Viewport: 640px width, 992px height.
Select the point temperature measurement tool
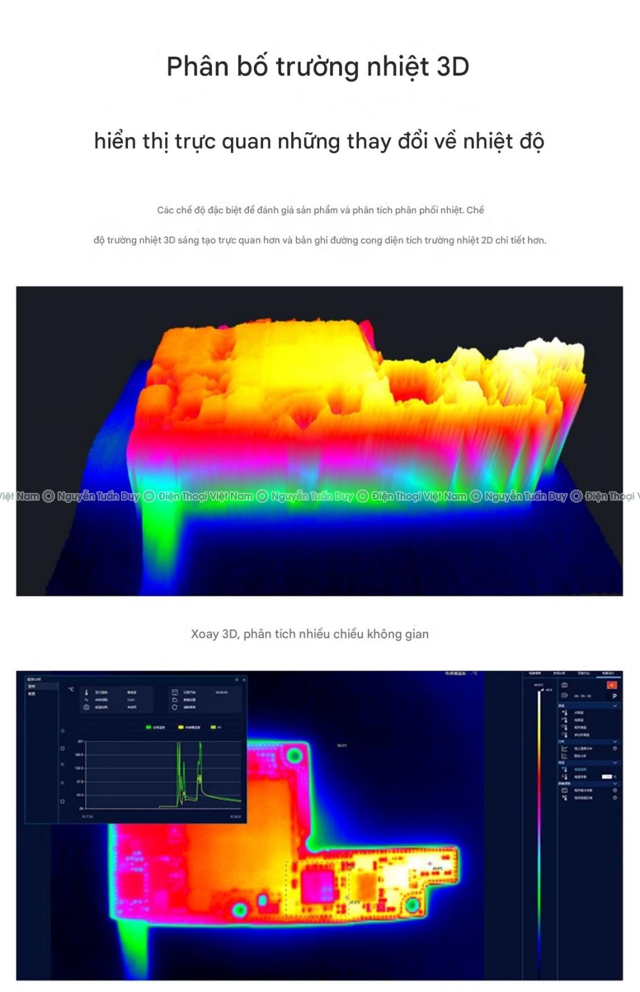click(564, 712)
